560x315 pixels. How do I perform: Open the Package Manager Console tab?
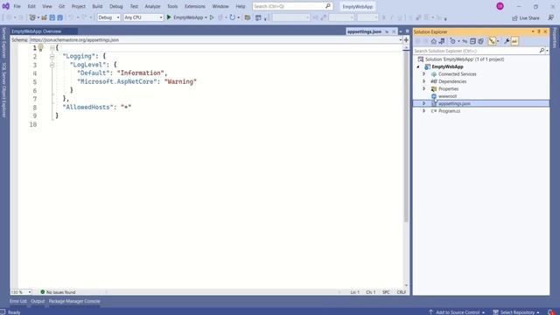(74, 301)
